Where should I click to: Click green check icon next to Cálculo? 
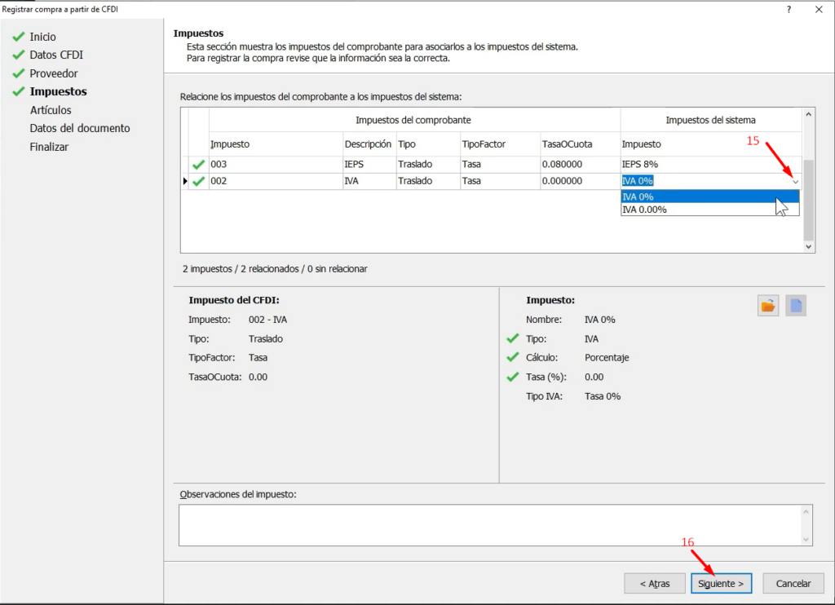tap(512, 357)
